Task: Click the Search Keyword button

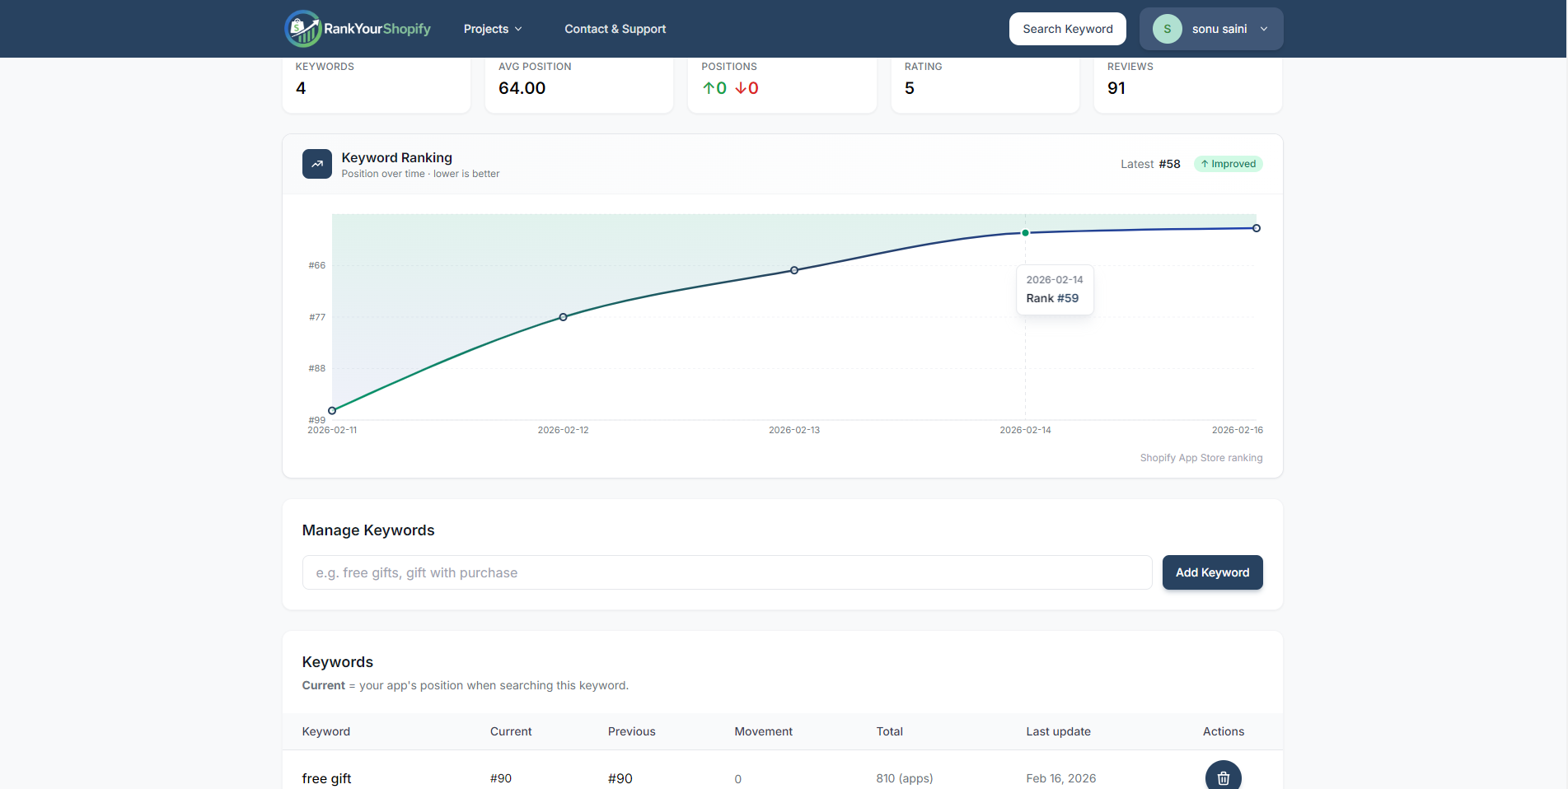Action: point(1067,28)
